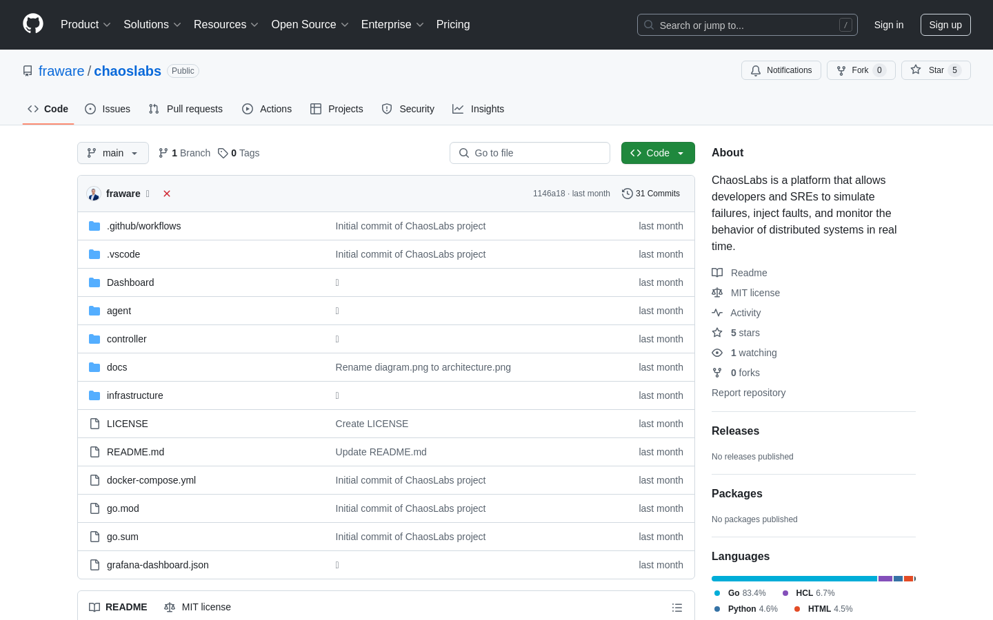Click Report repository link
The image size is (993, 620).
(x=748, y=393)
